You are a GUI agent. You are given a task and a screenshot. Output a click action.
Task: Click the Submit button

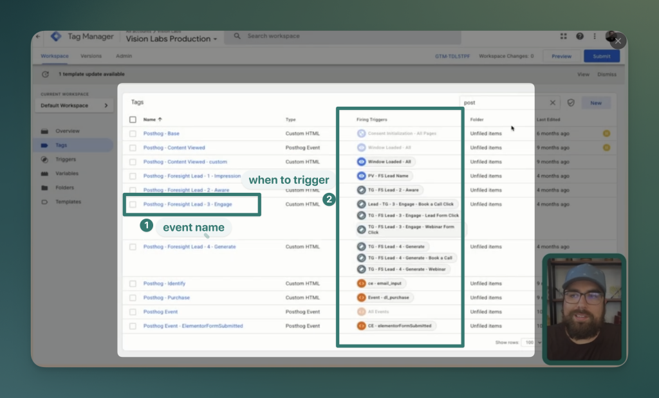tap(601, 56)
